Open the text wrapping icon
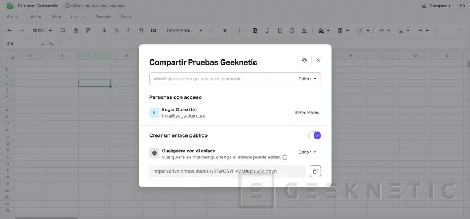Viewport: 470px width, 219px height. (x=420, y=31)
